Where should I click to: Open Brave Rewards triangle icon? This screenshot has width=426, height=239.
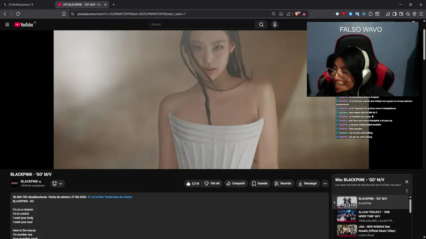(x=304, y=14)
